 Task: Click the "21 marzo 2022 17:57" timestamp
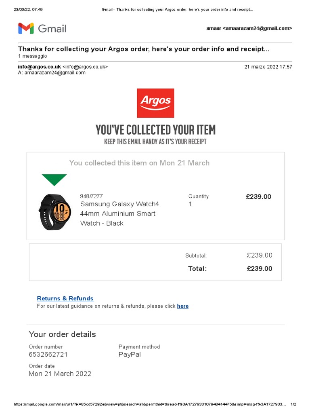tap(268, 67)
